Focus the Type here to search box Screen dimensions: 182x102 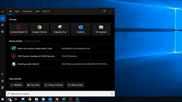60,94
